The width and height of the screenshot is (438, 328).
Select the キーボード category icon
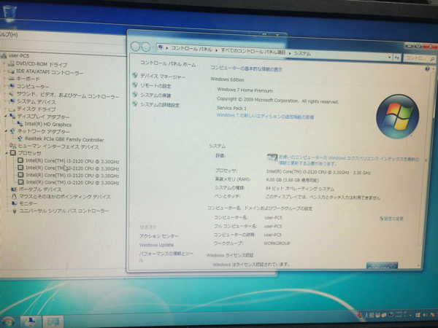(12, 79)
